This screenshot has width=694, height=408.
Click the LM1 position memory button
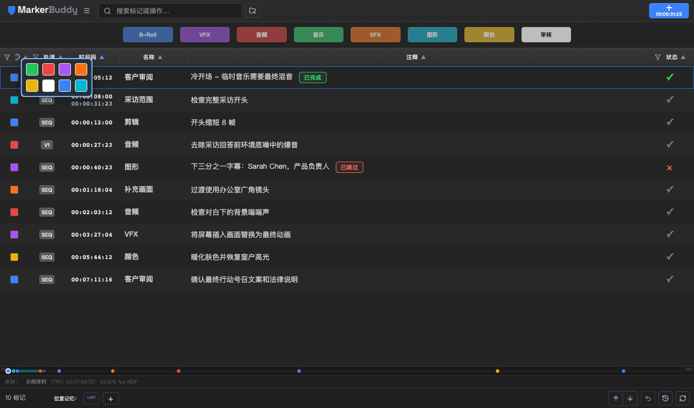click(91, 398)
